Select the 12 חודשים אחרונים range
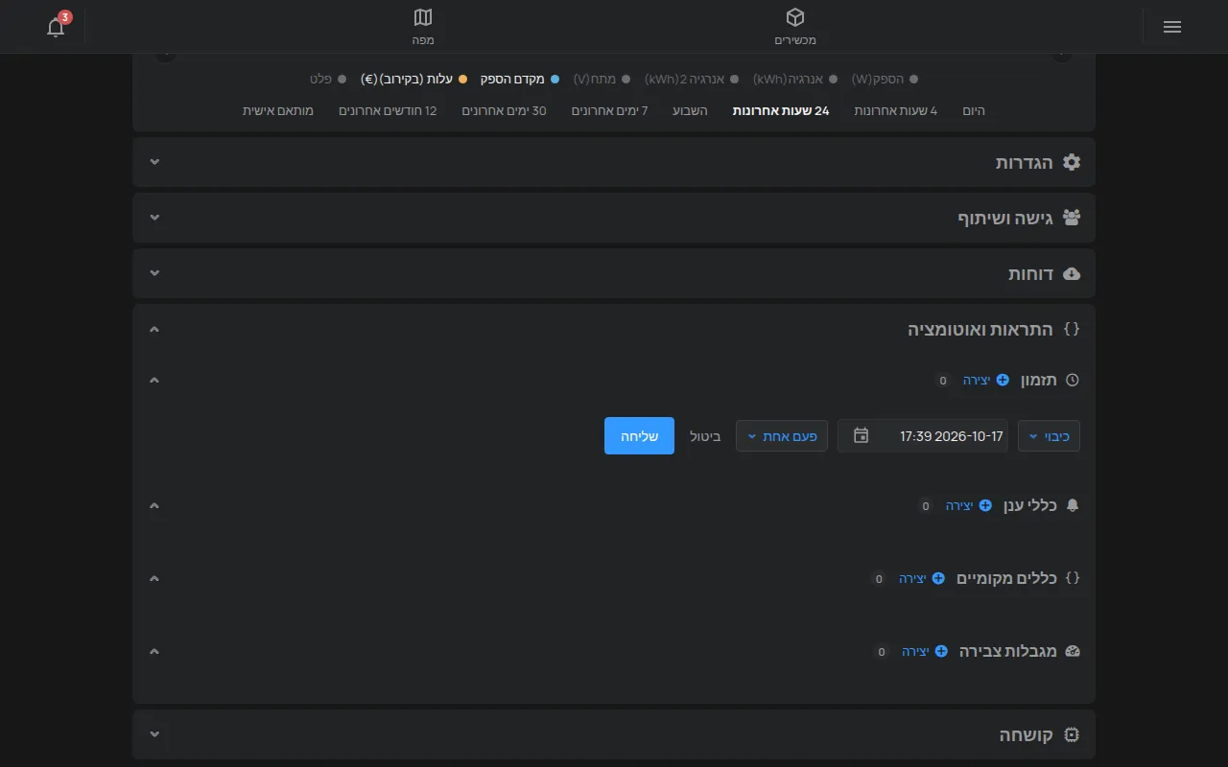 [x=388, y=110]
